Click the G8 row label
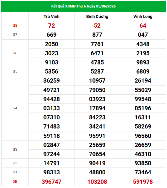 pyautogui.click(x=15, y=26)
